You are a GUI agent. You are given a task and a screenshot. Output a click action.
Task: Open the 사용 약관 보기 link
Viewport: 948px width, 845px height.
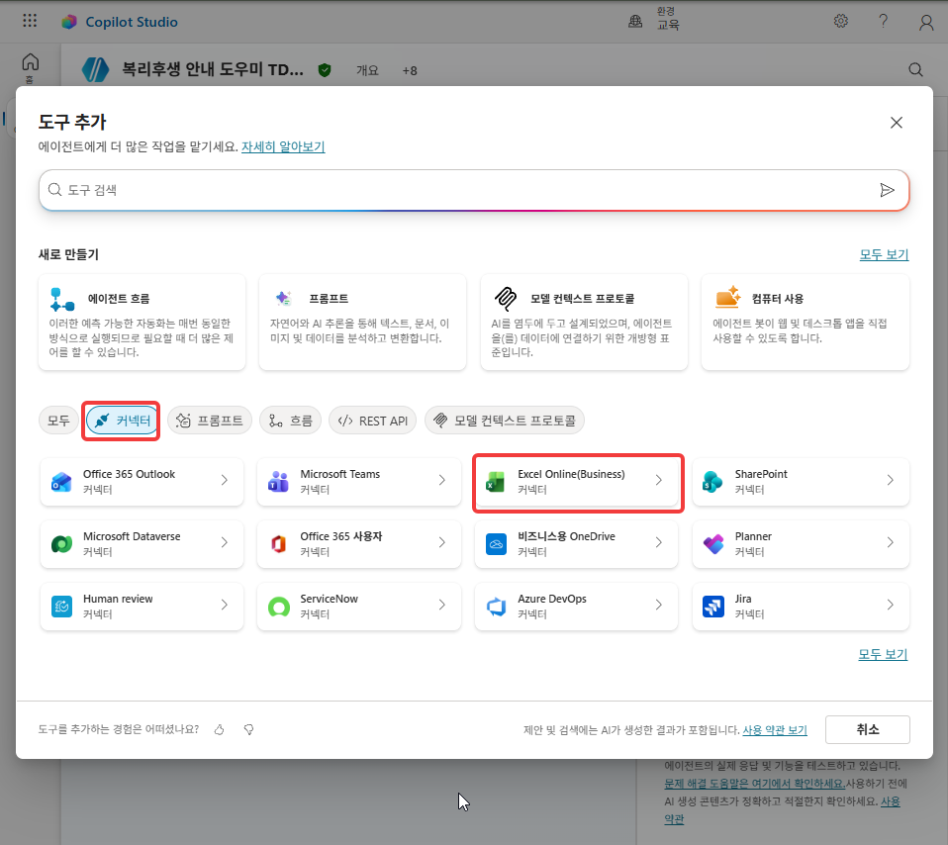(x=775, y=730)
